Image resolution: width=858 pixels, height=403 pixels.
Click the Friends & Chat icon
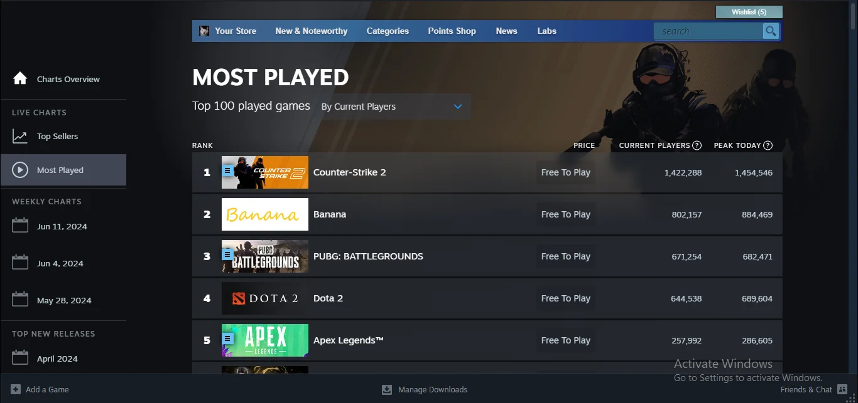coord(842,389)
